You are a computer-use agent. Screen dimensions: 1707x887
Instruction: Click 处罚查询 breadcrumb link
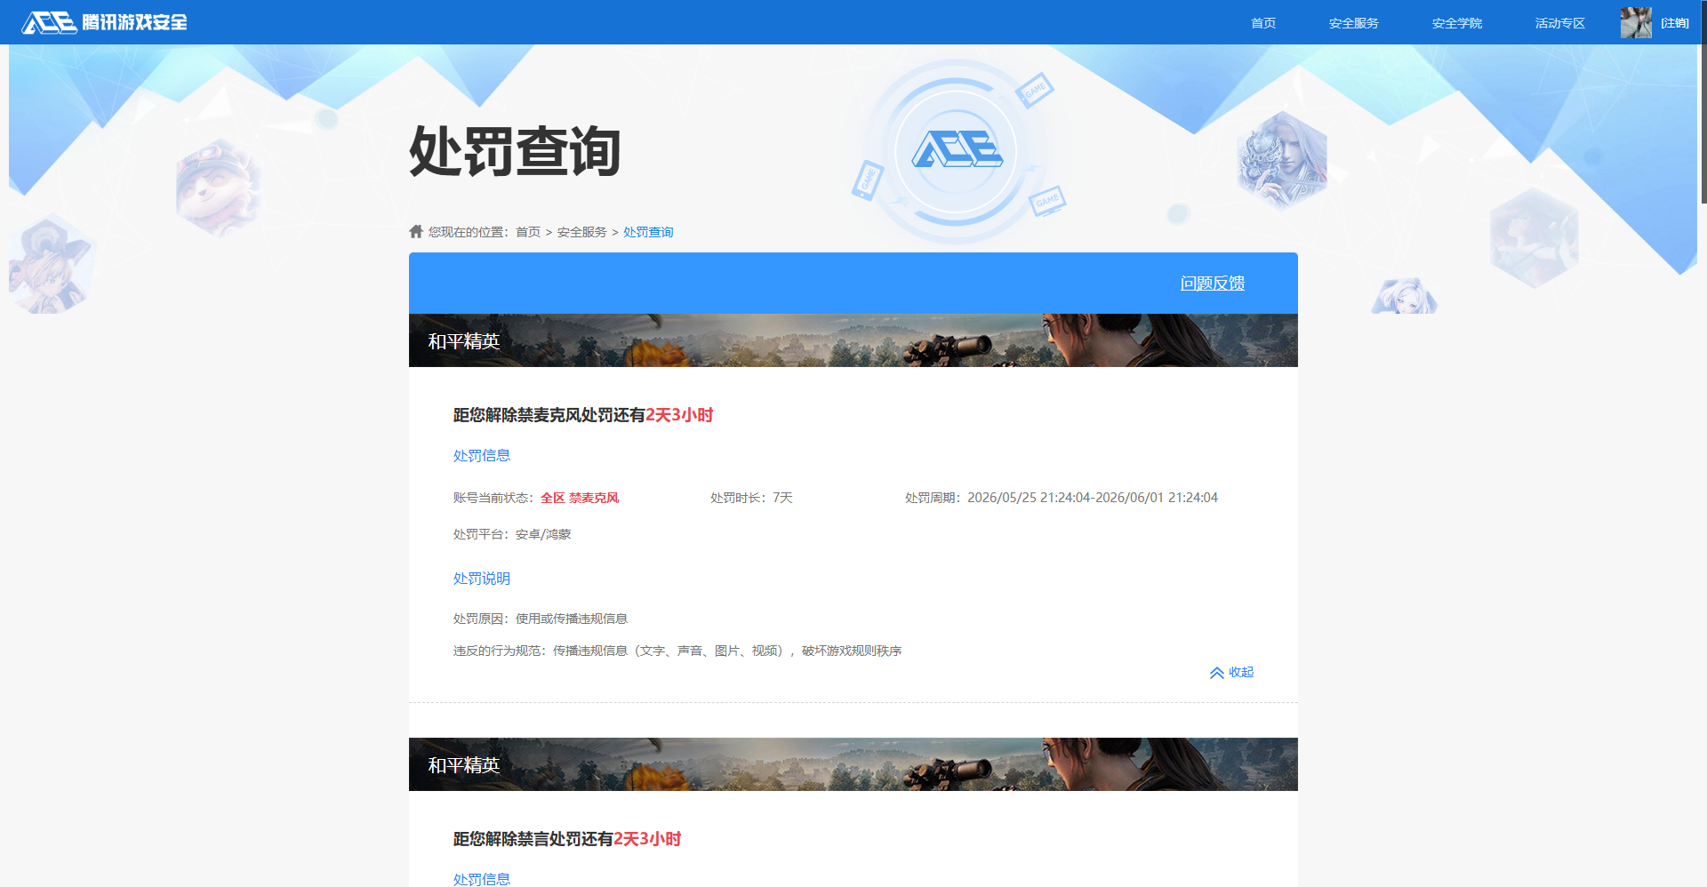pyautogui.click(x=648, y=232)
